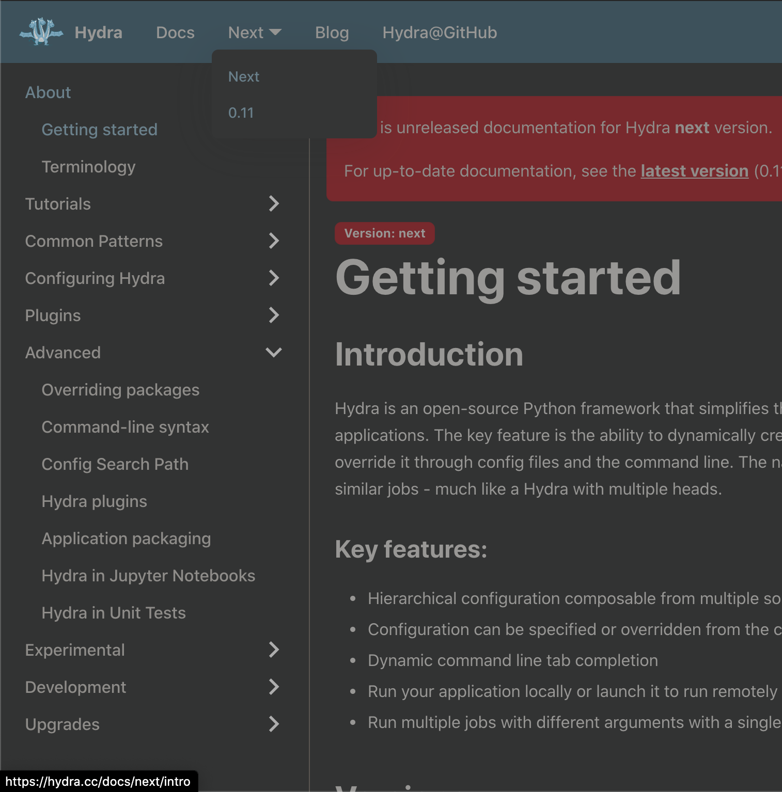Open the Experimental sidebar label
The width and height of the screenshot is (782, 792).
point(75,650)
